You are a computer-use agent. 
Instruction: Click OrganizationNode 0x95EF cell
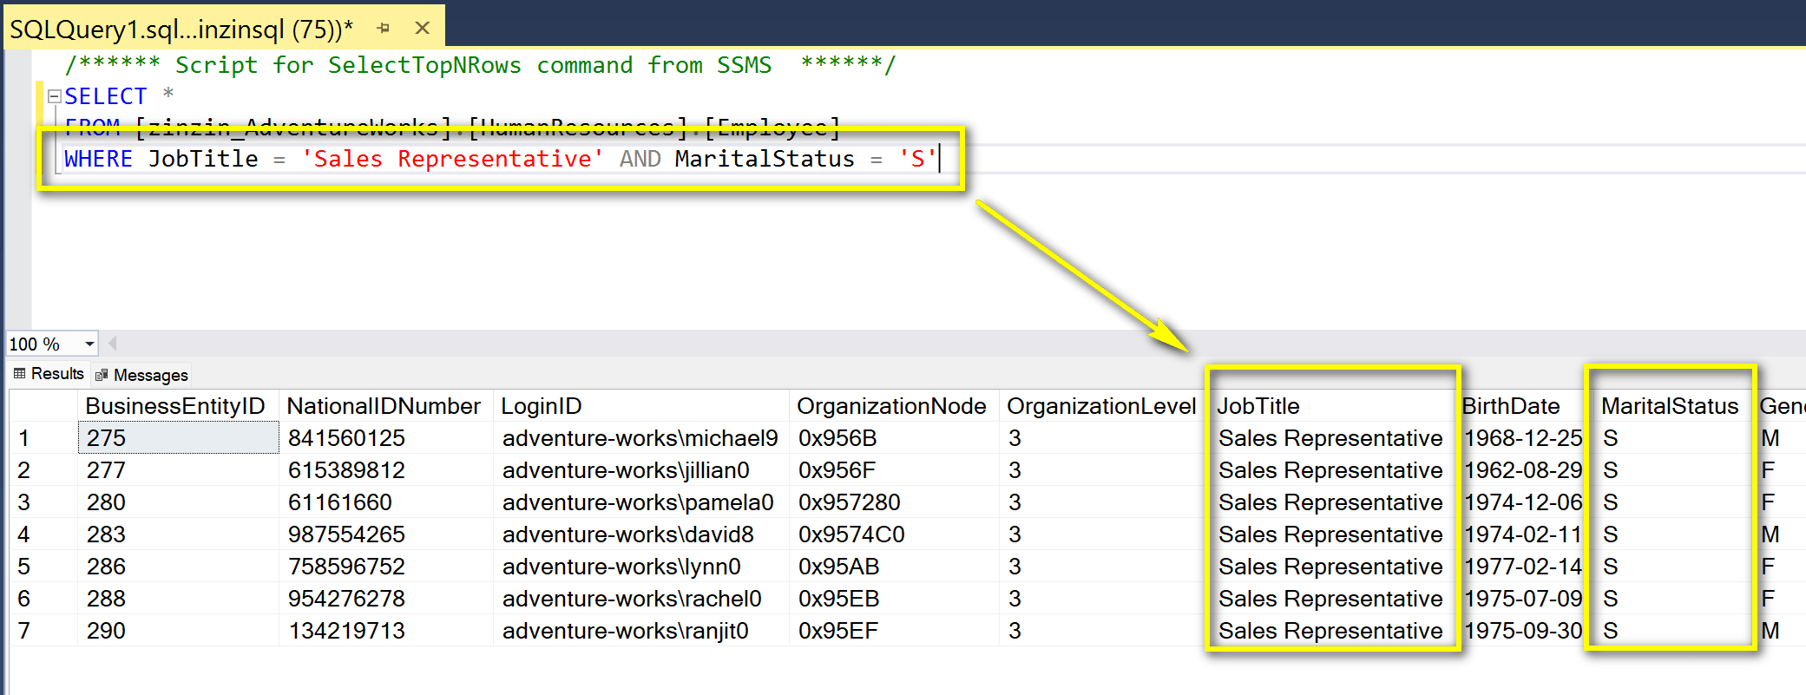(895, 631)
